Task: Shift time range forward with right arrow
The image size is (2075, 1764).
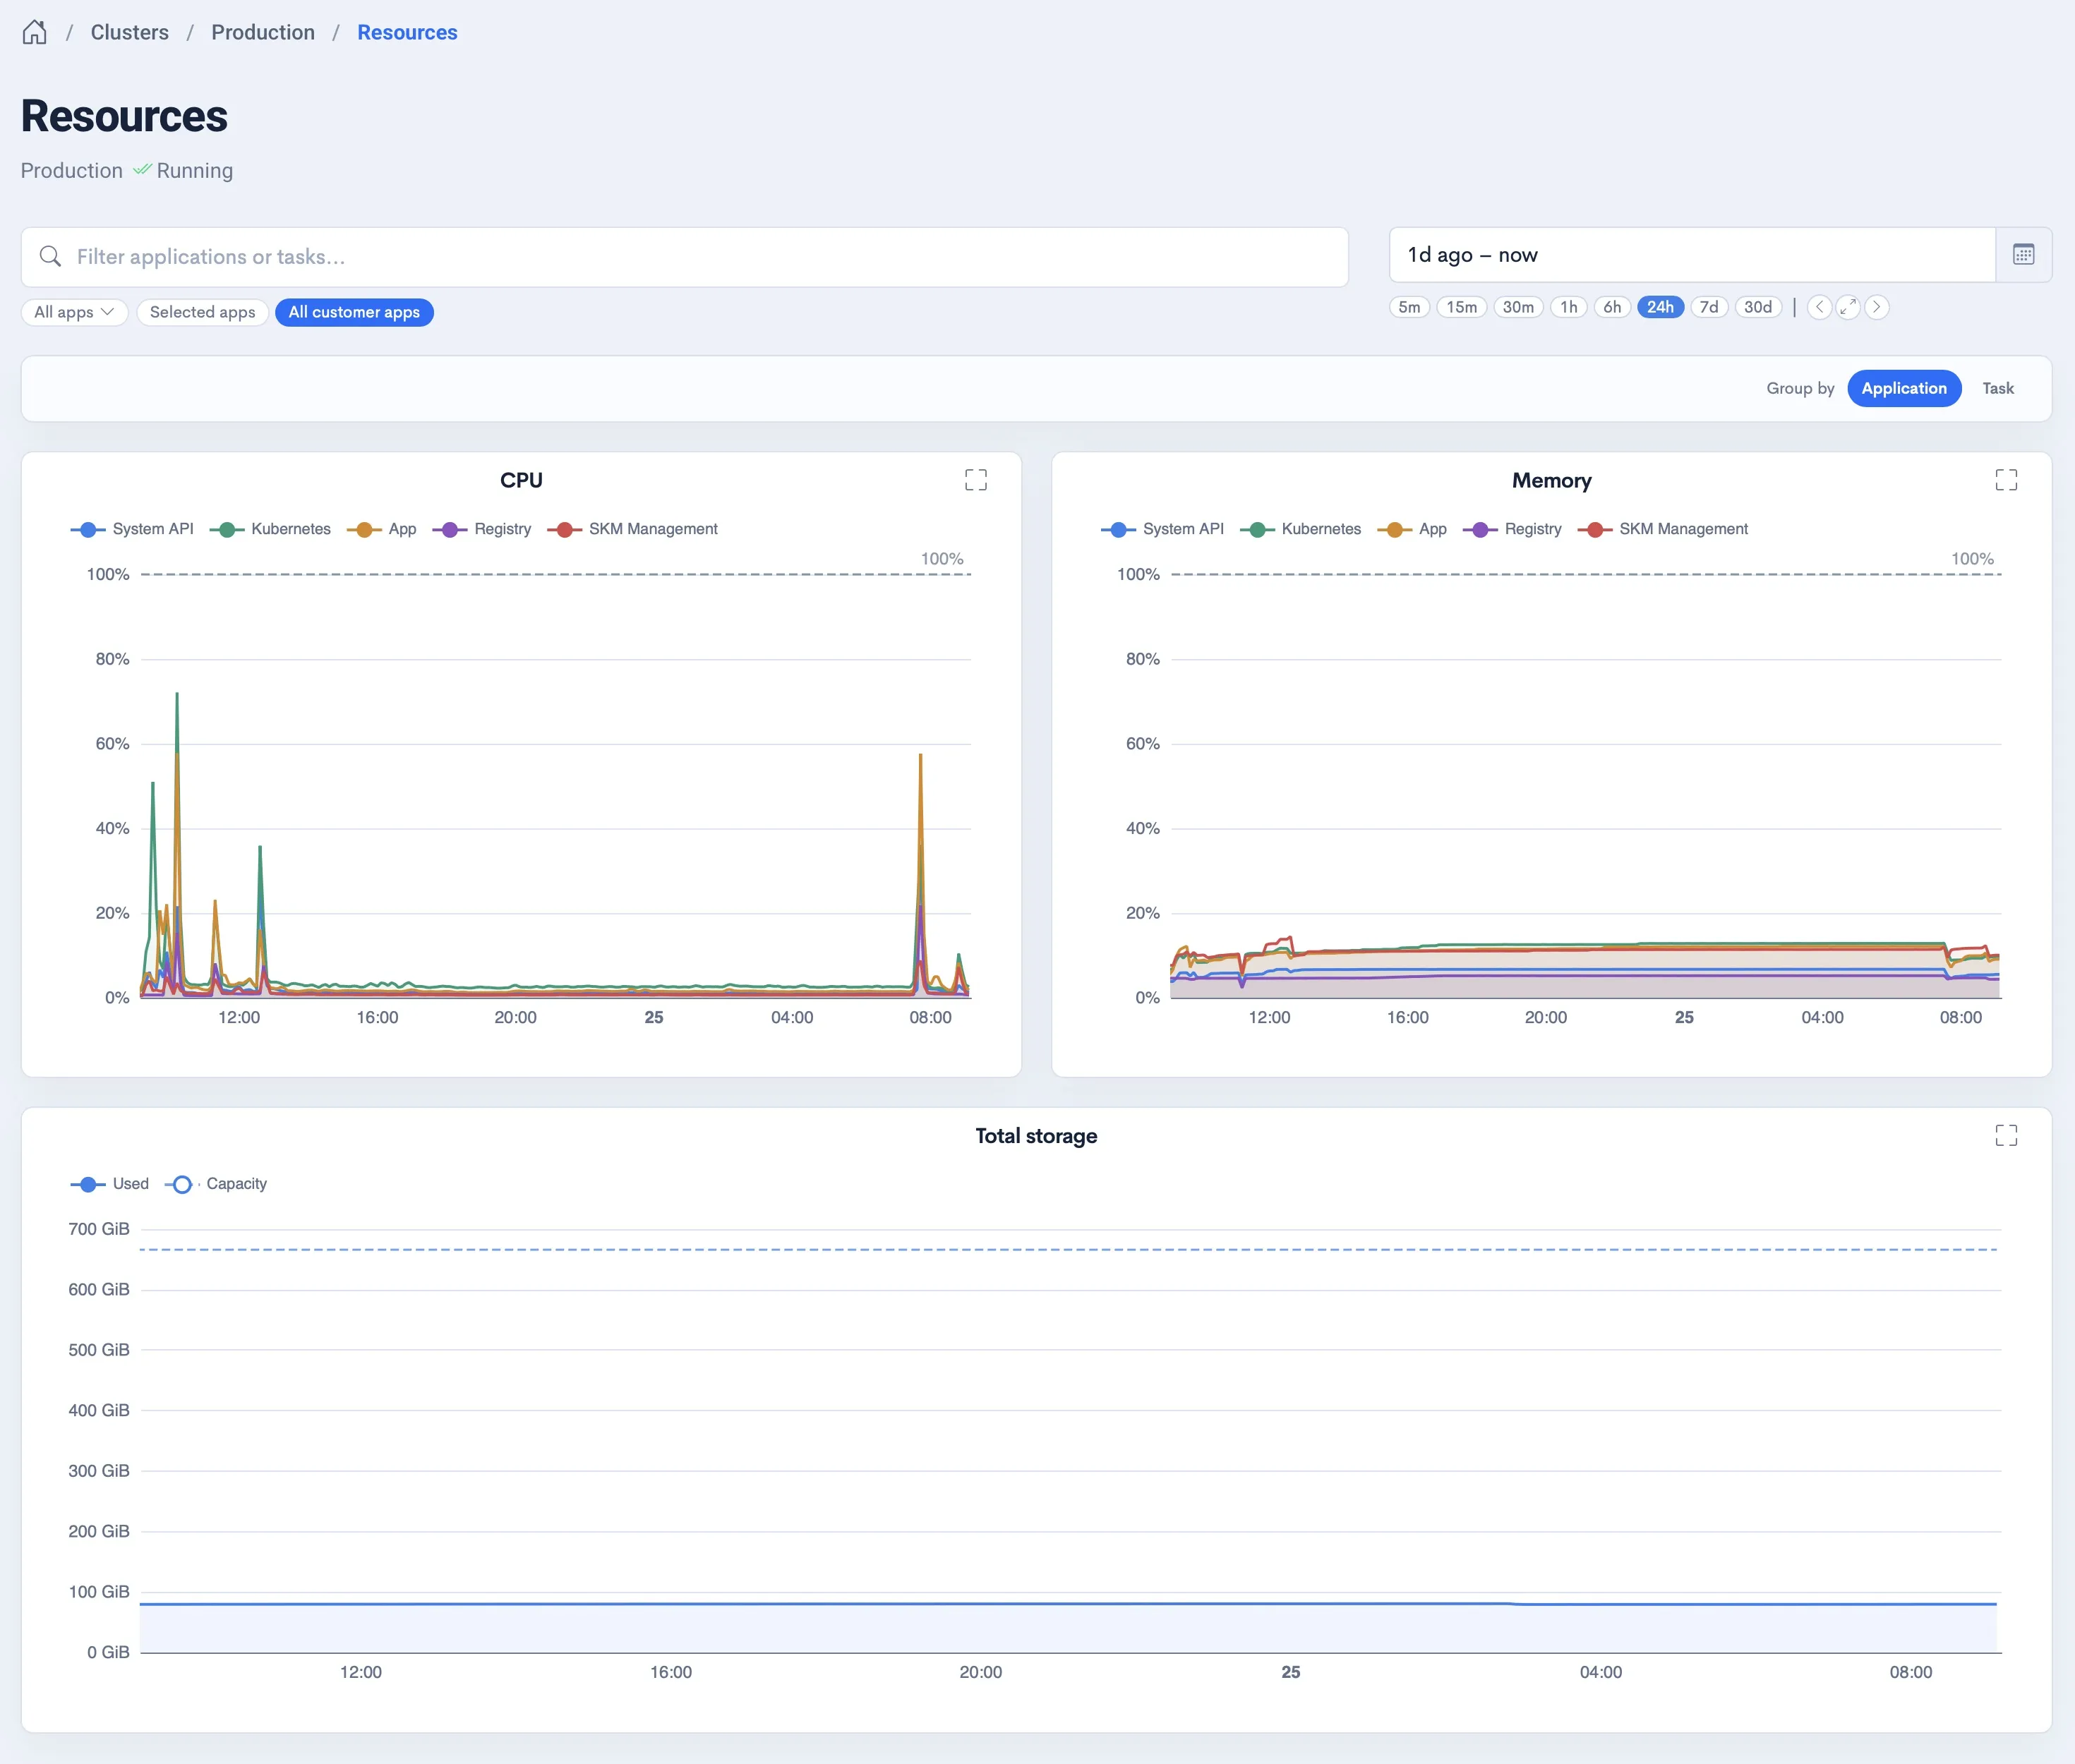Action: (1876, 307)
